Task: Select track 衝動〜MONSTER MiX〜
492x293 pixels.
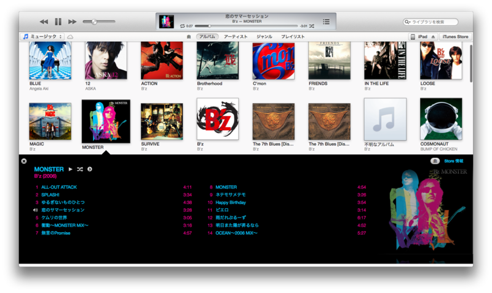Action: pyautogui.click(x=65, y=225)
